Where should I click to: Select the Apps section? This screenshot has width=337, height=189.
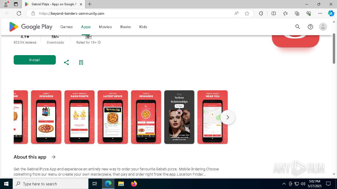[86, 27]
